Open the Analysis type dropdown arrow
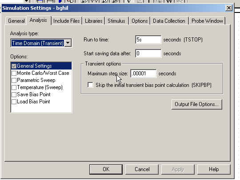Screen dimensions: 240x180 point(68,43)
